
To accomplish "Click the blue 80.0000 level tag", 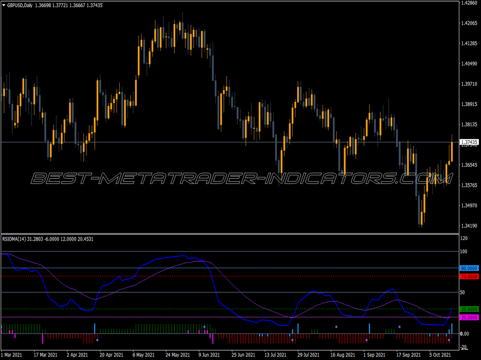I will [469, 268].
